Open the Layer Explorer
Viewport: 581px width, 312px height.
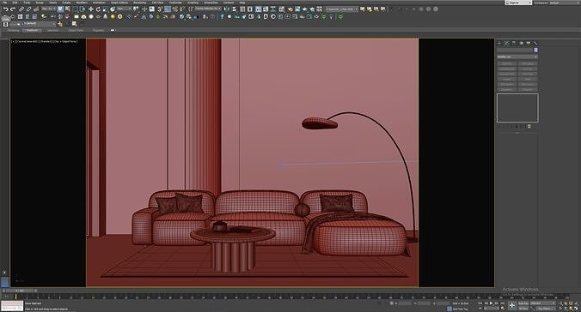pyautogui.click(x=250, y=9)
